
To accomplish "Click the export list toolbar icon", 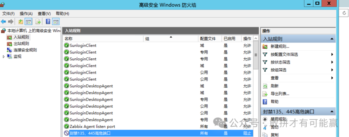I will tap(38, 22).
